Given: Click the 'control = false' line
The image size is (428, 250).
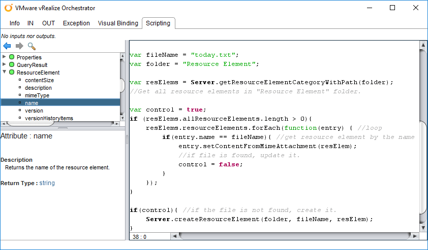Looking at the screenshot, I should (210, 164).
